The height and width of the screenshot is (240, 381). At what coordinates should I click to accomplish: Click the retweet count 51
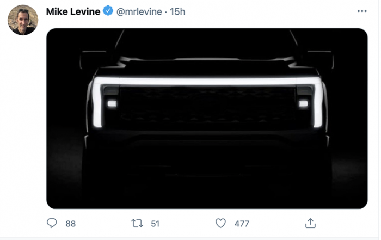[155, 223]
